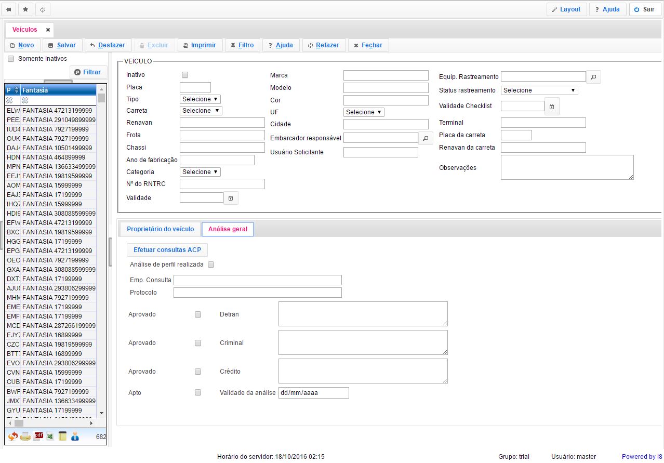Image resolution: width=664 pixels, height=463 pixels.
Task: Check Aprovado for Criminal
Action: [x=198, y=343]
